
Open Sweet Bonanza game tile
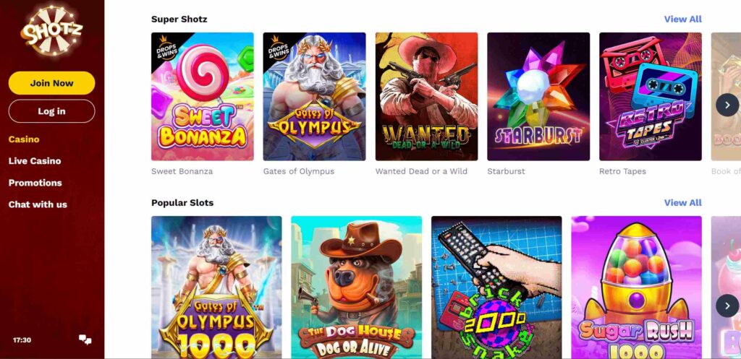click(x=203, y=97)
